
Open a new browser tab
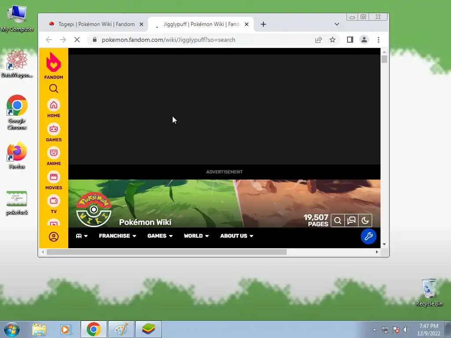263,24
